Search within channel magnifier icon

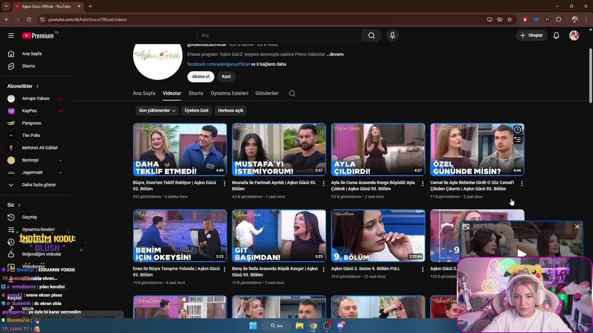(292, 93)
